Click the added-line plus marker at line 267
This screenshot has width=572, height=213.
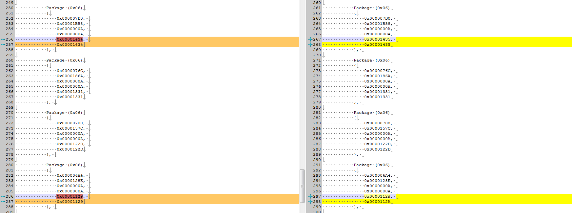[x=310, y=39]
